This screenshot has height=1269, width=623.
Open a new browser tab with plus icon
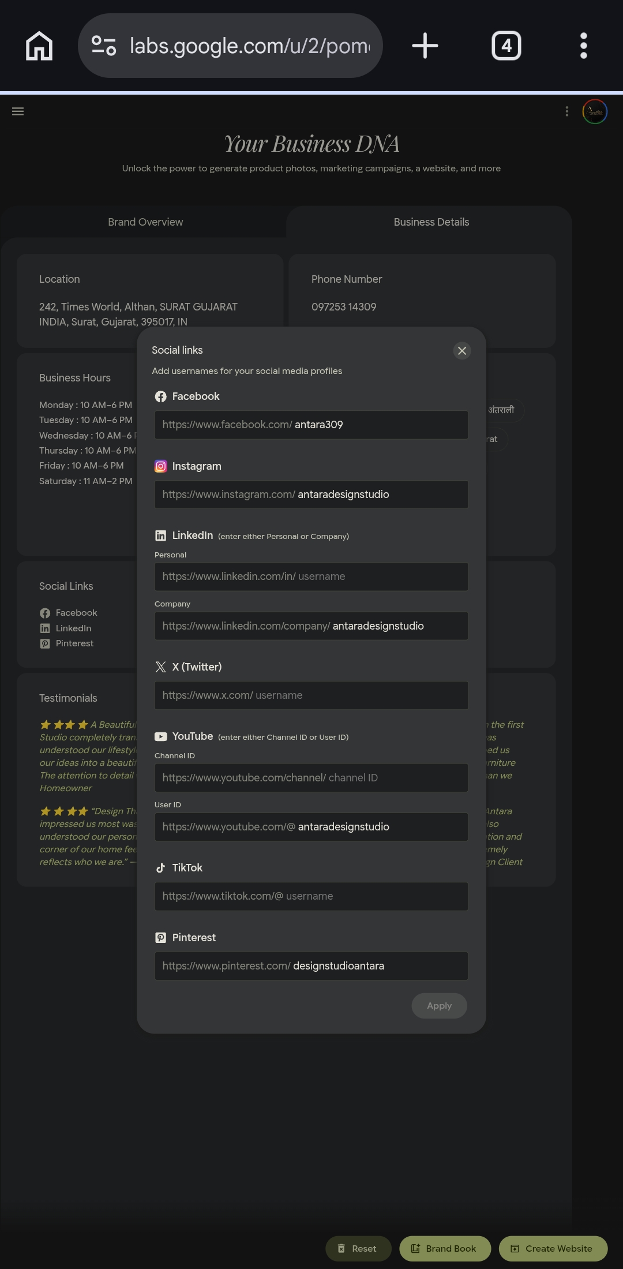point(425,46)
